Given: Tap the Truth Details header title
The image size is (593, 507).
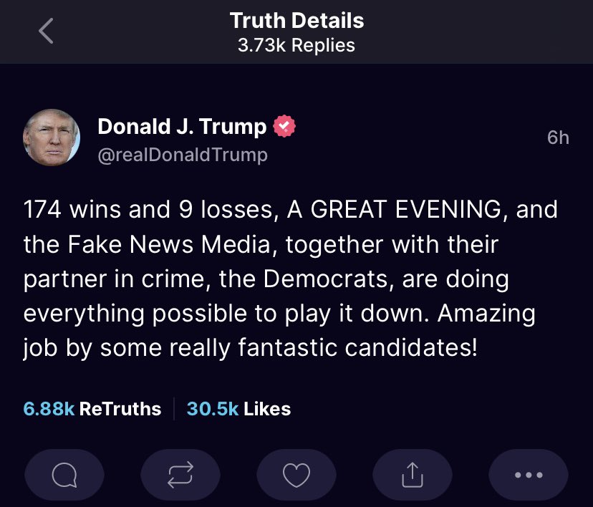Looking at the screenshot, I should click(296, 21).
